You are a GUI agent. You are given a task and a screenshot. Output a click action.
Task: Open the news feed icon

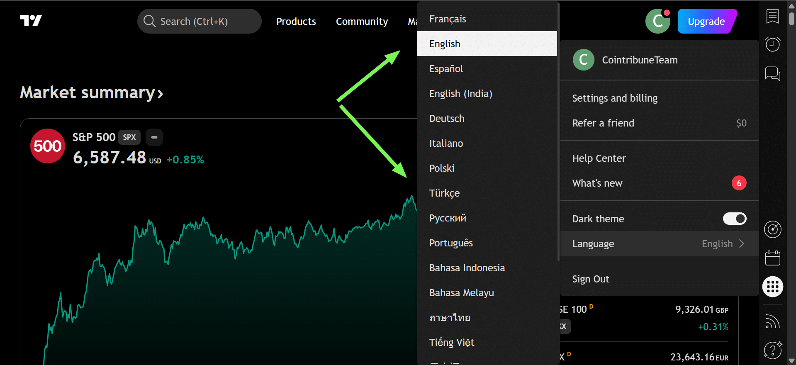coord(772,321)
